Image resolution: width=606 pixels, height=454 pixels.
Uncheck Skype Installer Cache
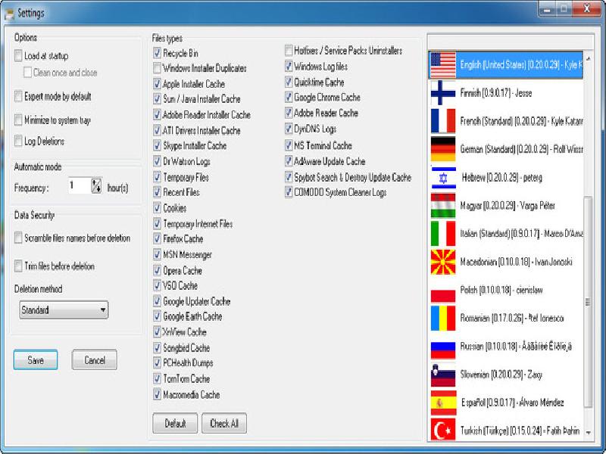tap(157, 145)
